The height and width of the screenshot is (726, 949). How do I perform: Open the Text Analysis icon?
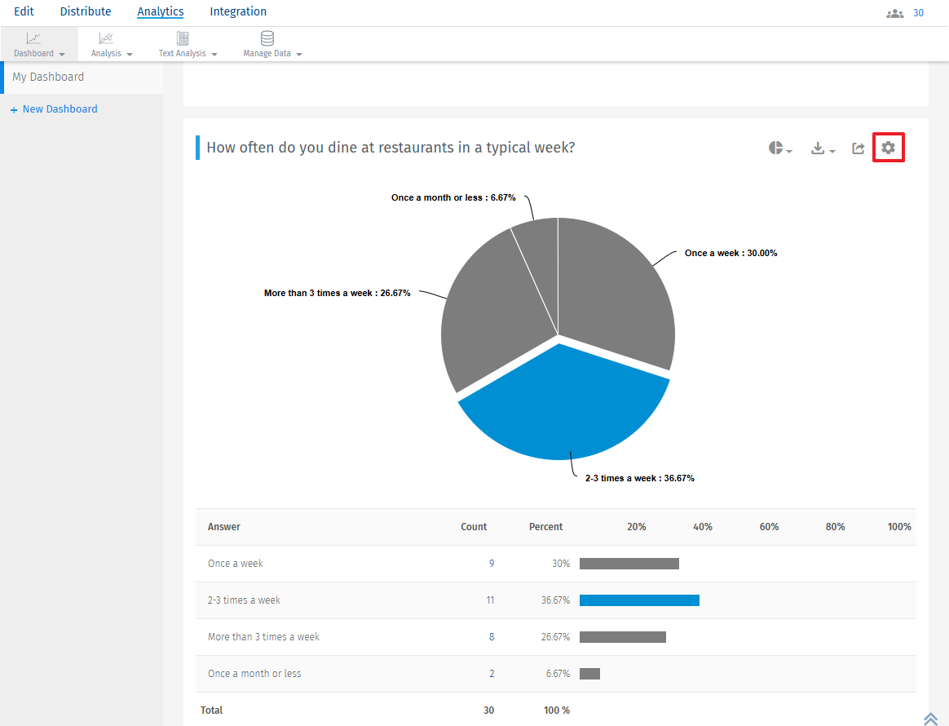(183, 38)
